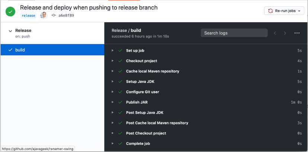Screen dimensions: 308x152
Task: Go to previous search result arrow
Action: click(275, 33)
